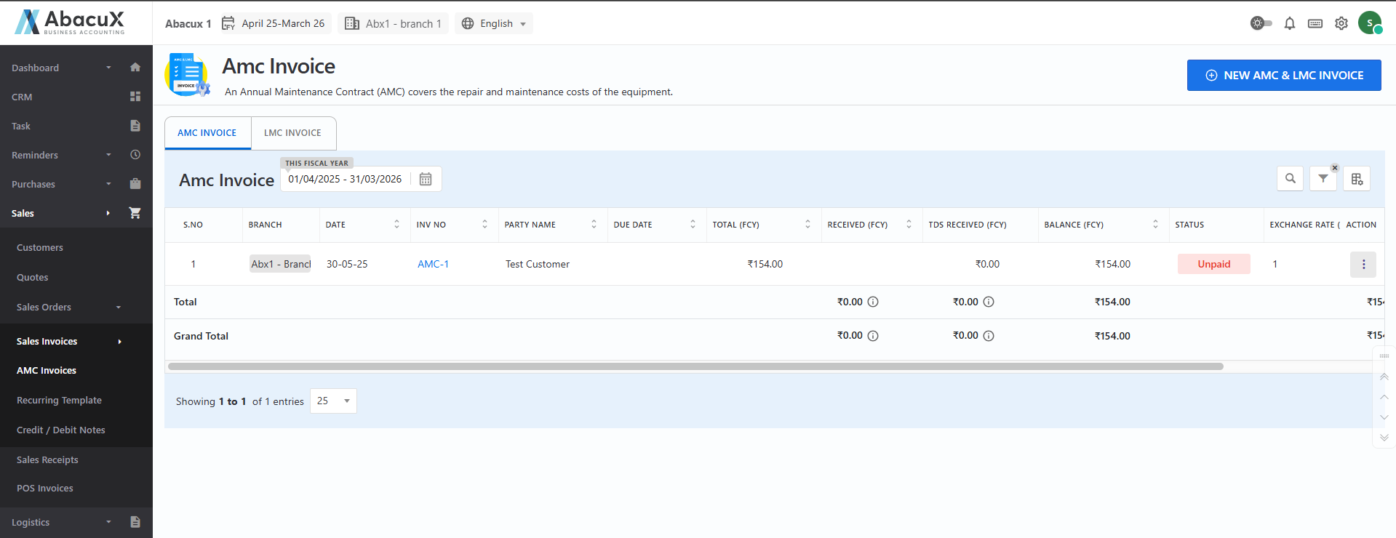1396x538 pixels.
Task: Click the table search magnifier icon
Action: click(1290, 178)
